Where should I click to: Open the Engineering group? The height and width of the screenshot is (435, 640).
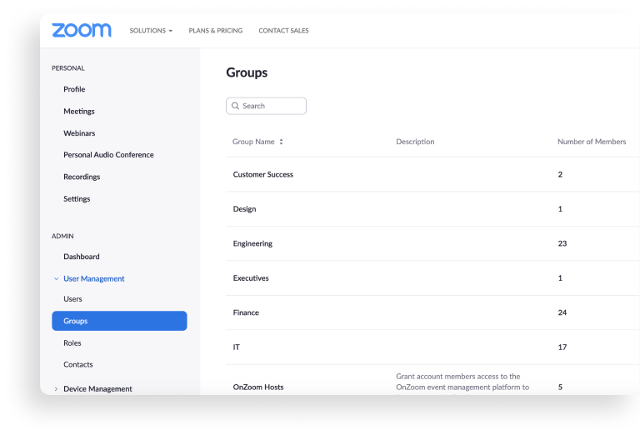tap(252, 243)
